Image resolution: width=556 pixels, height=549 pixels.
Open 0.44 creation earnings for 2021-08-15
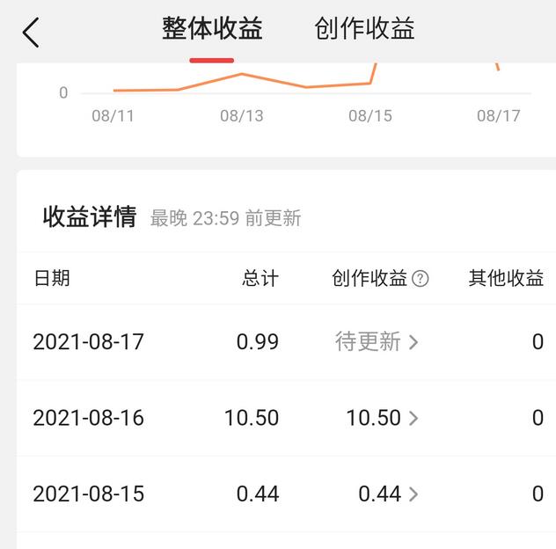click(379, 494)
